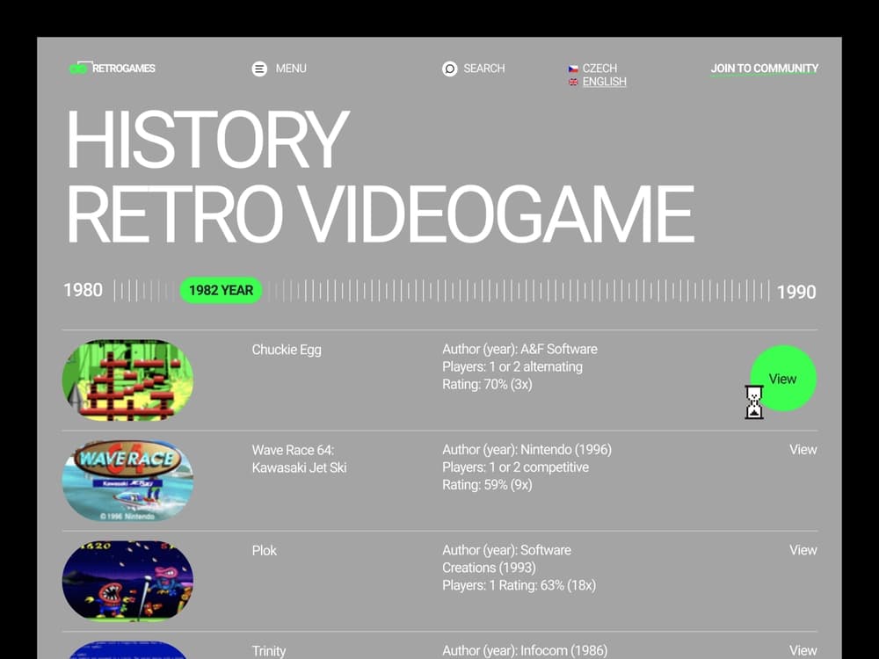Open the hamburger menu icon

259,69
